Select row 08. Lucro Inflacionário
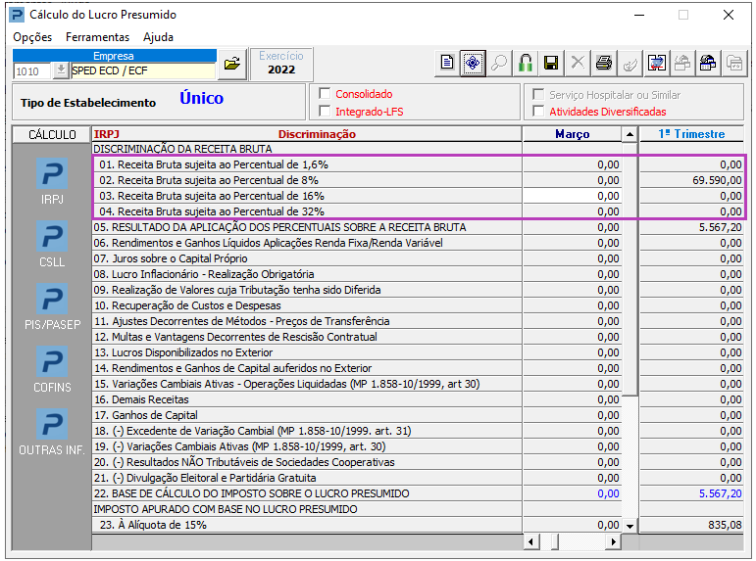 tap(307, 274)
